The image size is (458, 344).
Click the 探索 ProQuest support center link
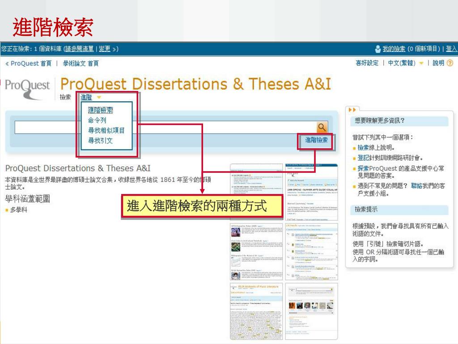[x=363, y=168]
